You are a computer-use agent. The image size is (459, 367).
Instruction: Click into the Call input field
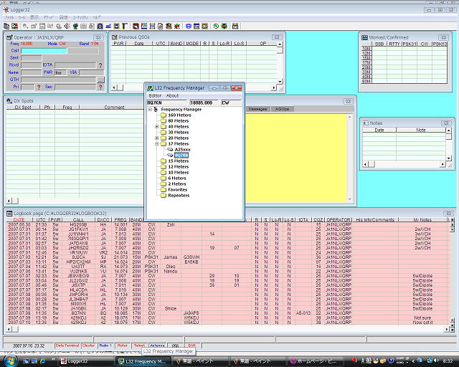(x=44, y=51)
